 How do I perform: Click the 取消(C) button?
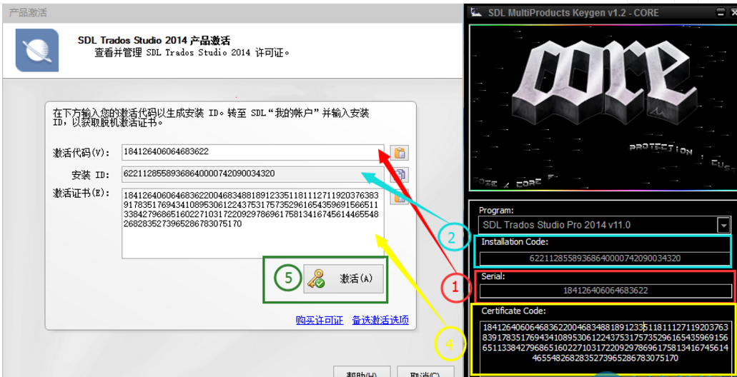425,372
